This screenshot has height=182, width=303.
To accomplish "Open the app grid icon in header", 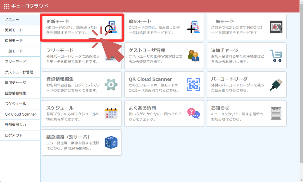I will coord(6,6).
